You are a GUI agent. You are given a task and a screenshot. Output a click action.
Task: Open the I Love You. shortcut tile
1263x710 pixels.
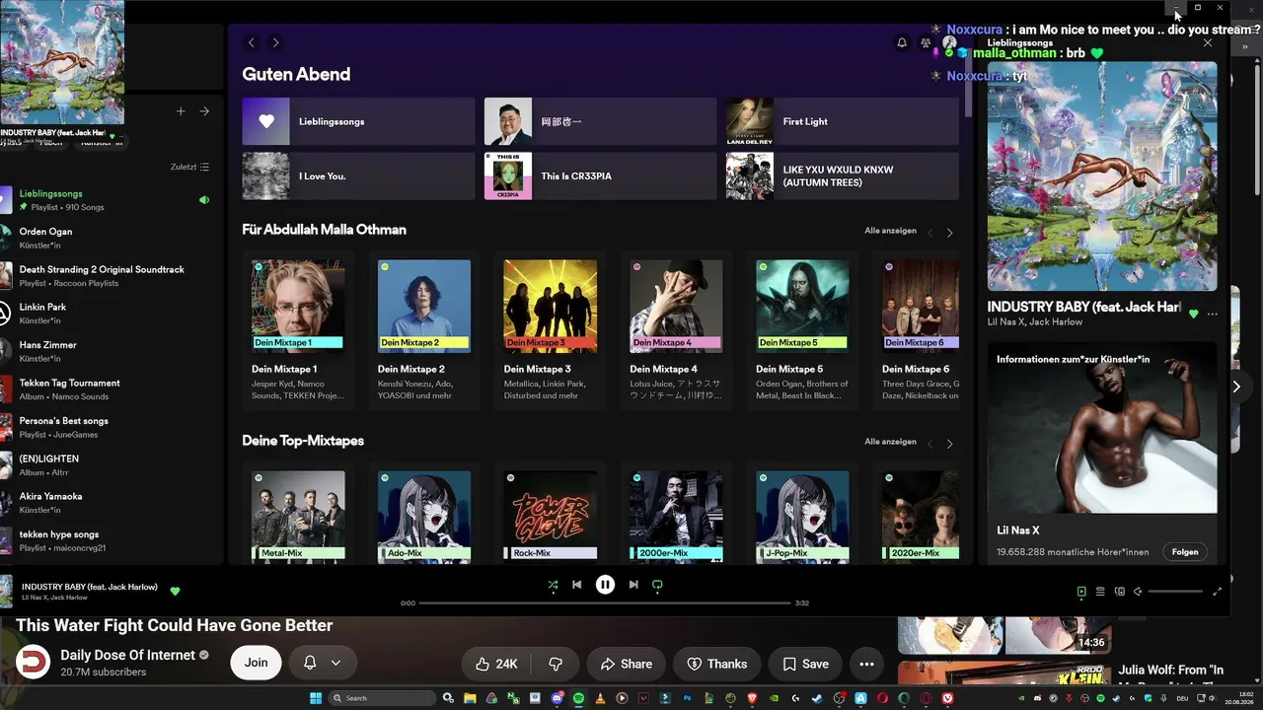(358, 176)
